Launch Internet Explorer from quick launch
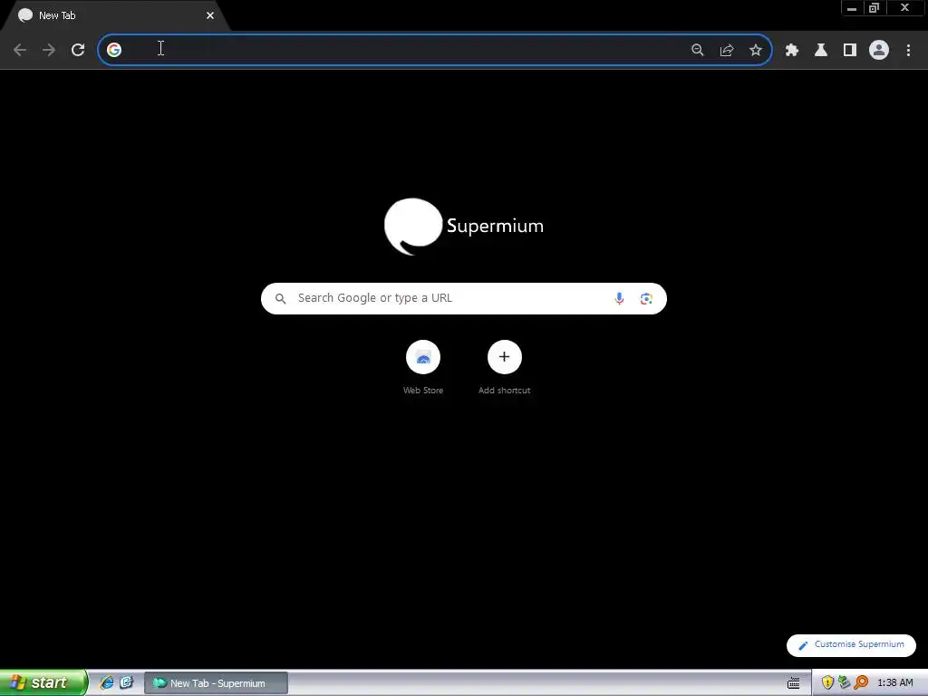The image size is (928, 696). coord(107,682)
